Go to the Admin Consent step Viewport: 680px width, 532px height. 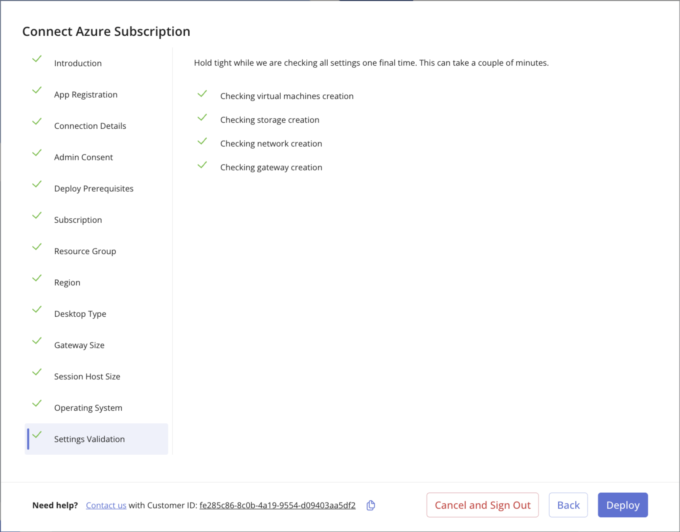(83, 157)
